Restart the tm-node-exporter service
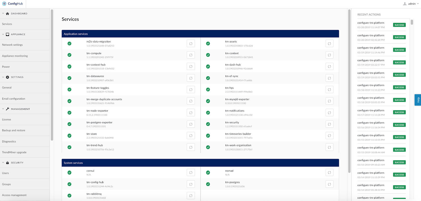The height and width of the screenshot is (201, 421). (x=191, y=113)
